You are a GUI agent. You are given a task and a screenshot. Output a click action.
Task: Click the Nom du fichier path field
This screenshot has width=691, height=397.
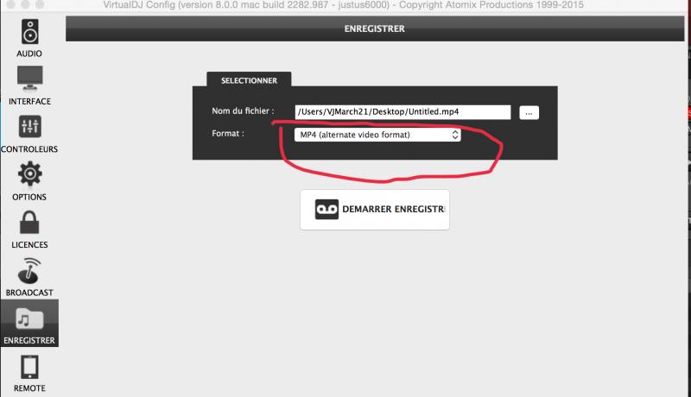(x=403, y=112)
